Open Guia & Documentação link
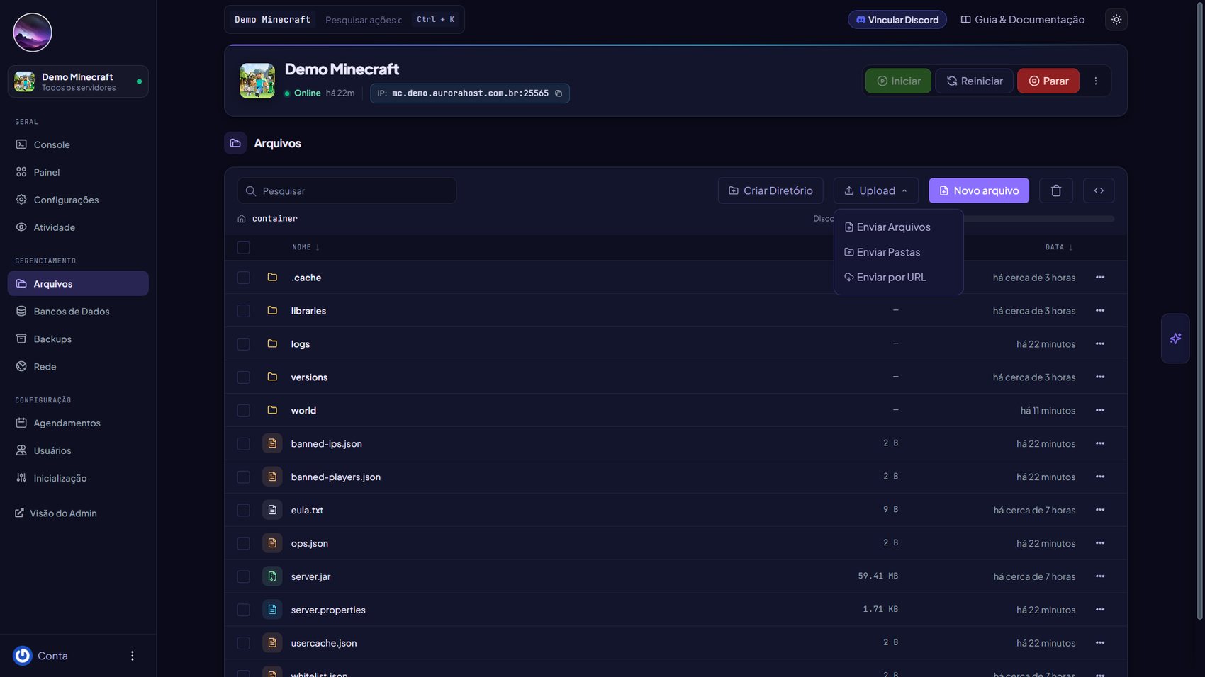Viewport: 1205px width, 677px height. pyautogui.click(x=1023, y=20)
